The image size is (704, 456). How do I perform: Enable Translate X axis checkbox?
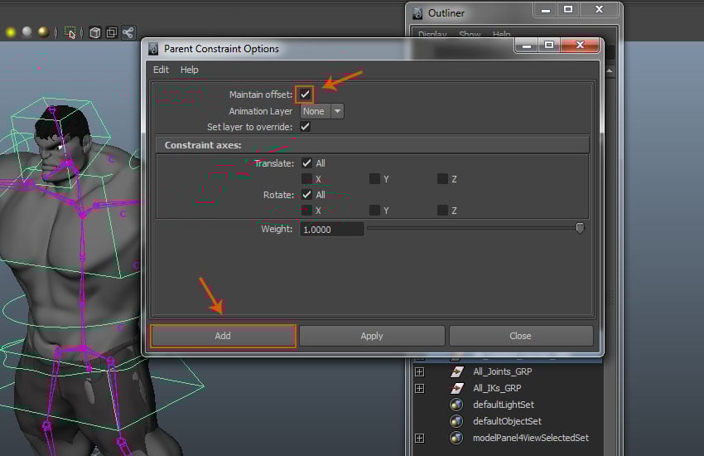click(306, 179)
